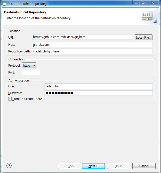This screenshot has height=173, width=161.
Task: Click the Authentication group title
Action: pos(19,80)
